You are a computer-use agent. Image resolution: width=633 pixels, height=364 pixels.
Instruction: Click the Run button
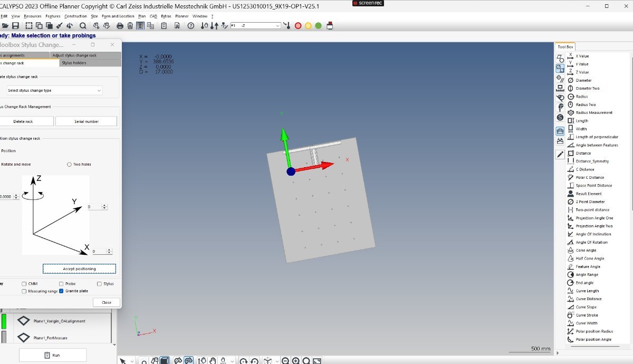[53, 355]
